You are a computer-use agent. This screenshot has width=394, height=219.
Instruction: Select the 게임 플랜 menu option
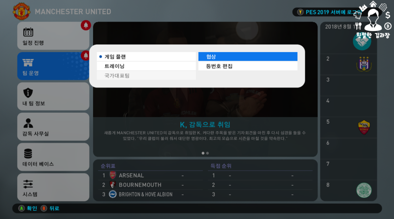[146, 57]
